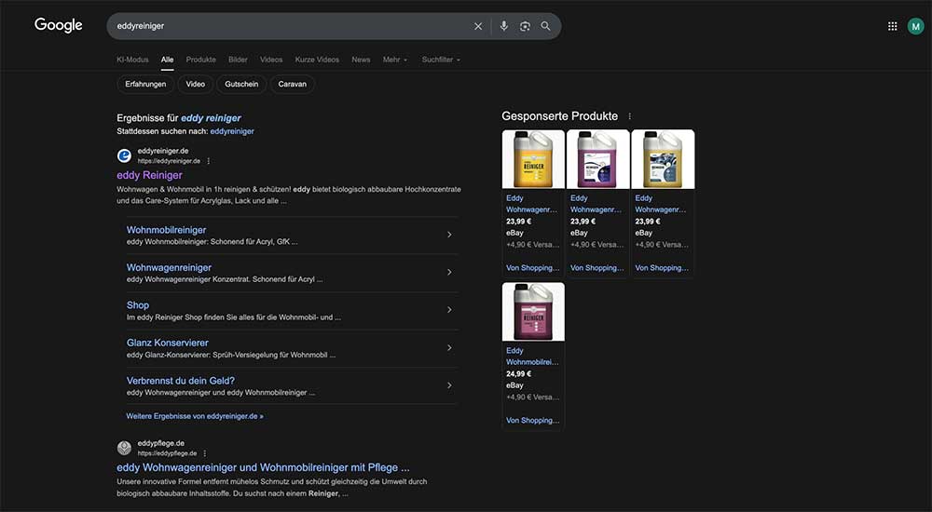This screenshot has width=932, height=512.
Task: Clear the search box with X icon
Action: (x=478, y=26)
